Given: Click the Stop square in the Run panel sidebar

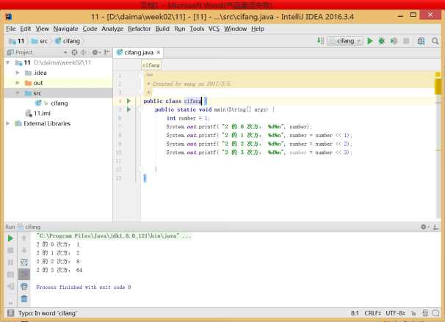Looking at the screenshot, I should tap(10, 251).
